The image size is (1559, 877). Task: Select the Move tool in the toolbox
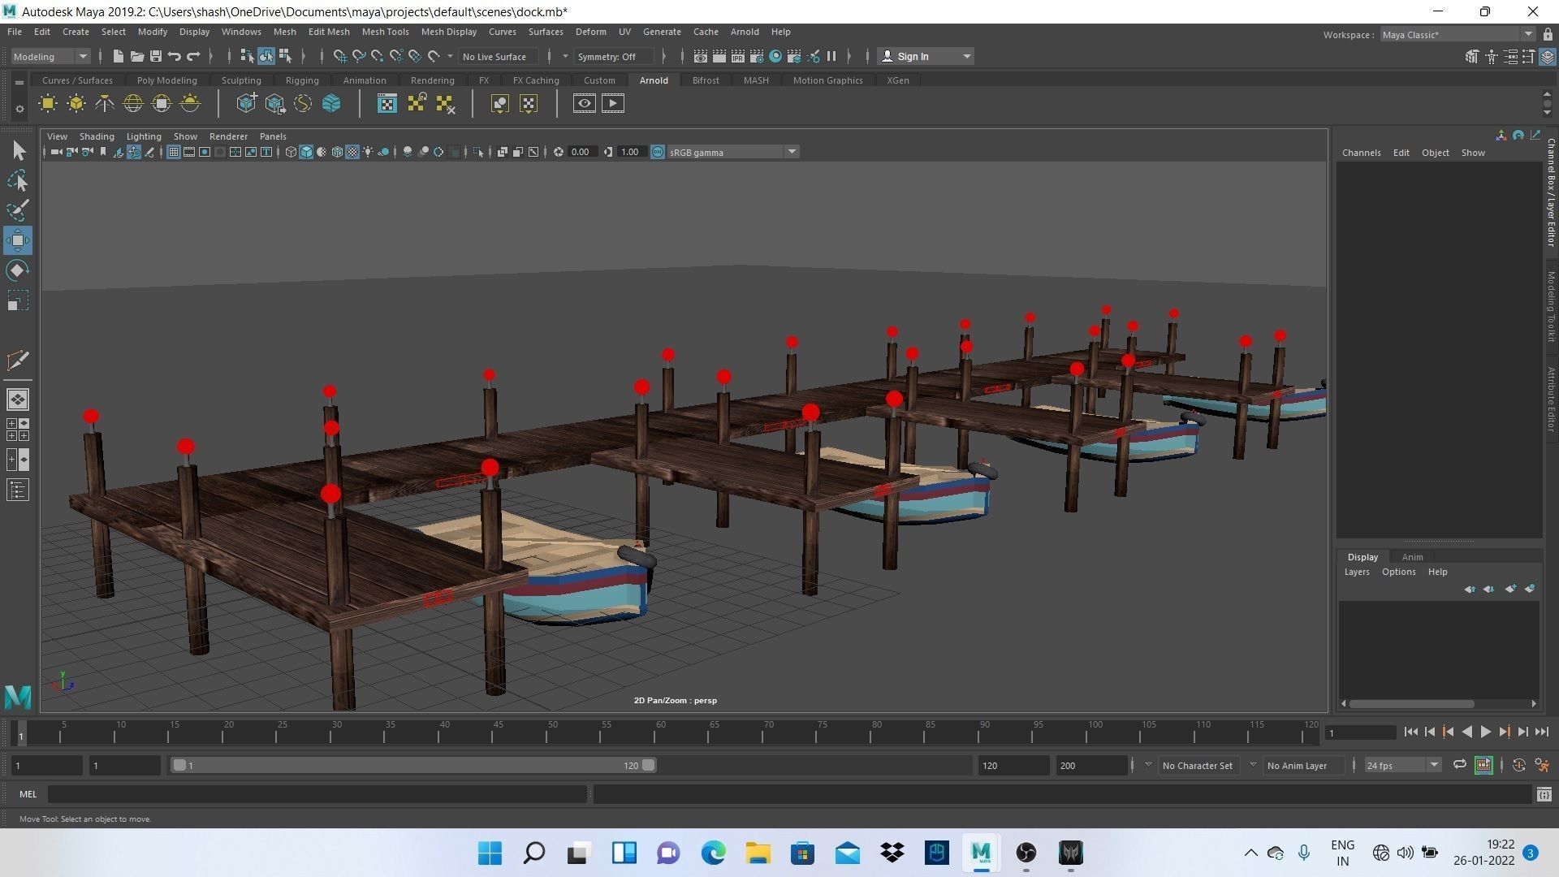click(18, 240)
